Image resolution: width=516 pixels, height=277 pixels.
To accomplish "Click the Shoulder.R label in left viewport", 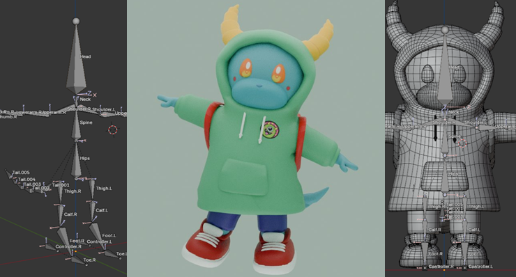I will click(79, 109).
